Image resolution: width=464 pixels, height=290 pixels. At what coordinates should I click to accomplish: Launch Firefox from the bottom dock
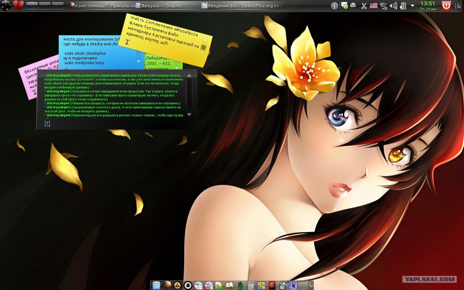click(167, 285)
